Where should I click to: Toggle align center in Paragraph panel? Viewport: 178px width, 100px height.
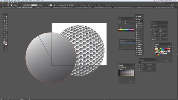(142, 62)
